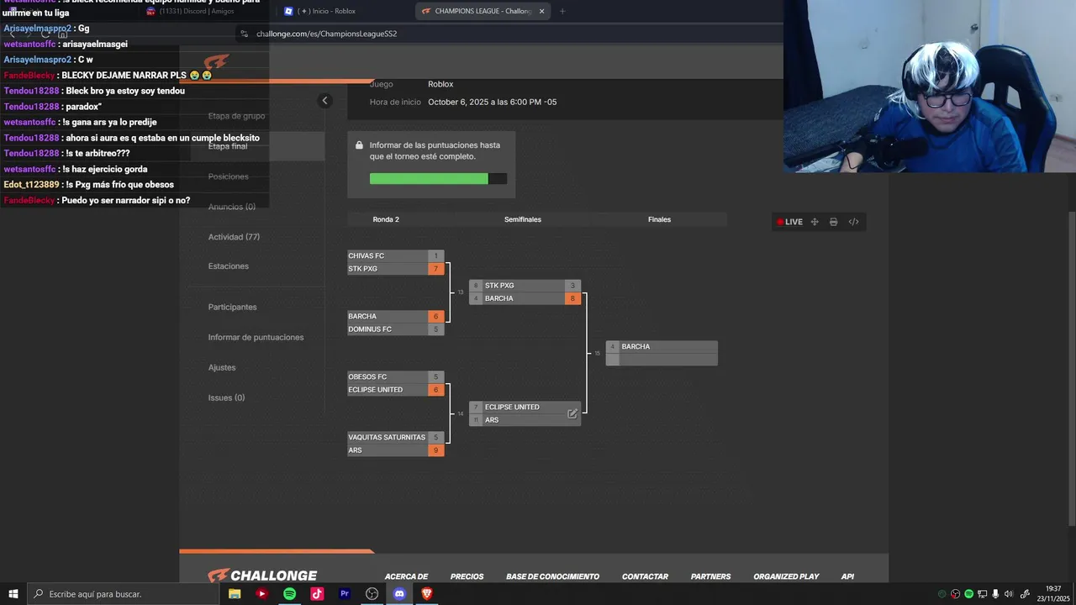Click the red LIVE indicator
This screenshot has width=1076, height=605.
pos(789,222)
